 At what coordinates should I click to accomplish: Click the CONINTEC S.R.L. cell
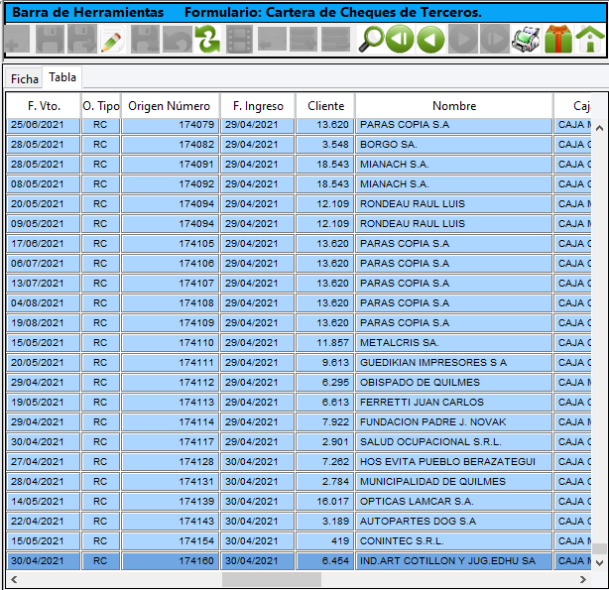tap(453, 541)
